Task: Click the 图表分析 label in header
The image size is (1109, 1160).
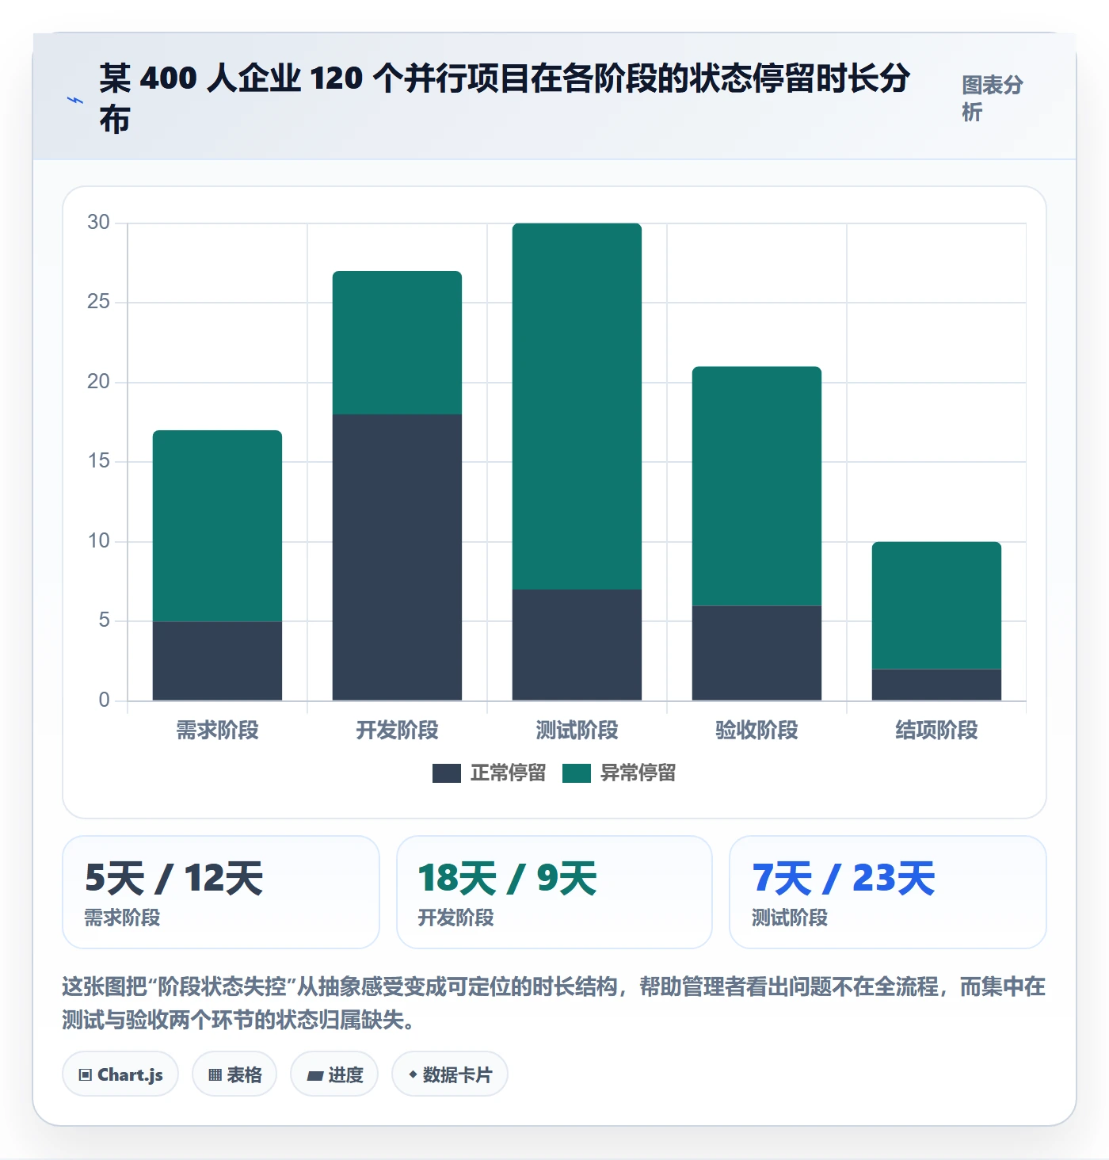Action: click(993, 98)
